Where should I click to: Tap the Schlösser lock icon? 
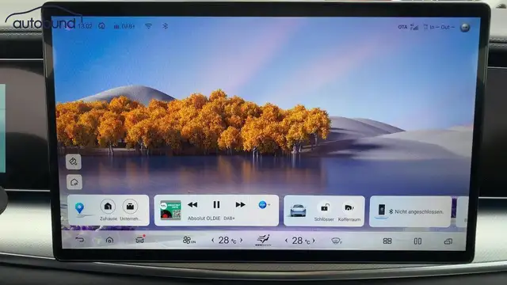point(325,207)
